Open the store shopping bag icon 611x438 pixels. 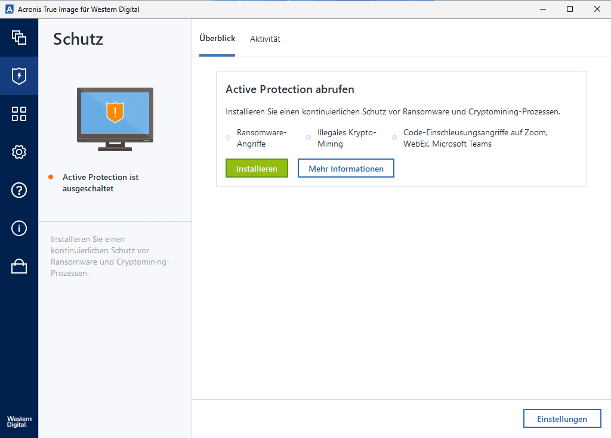pyautogui.click(x=19, y=266)
